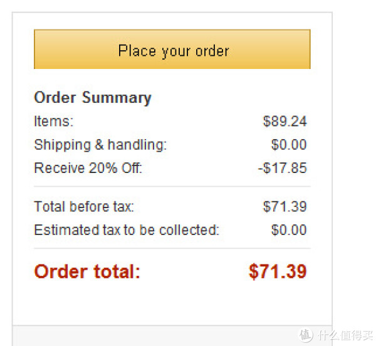Screen dimensions: 376x346
Task: Select the bold red $71.39 order total
Action: [278, 271]
